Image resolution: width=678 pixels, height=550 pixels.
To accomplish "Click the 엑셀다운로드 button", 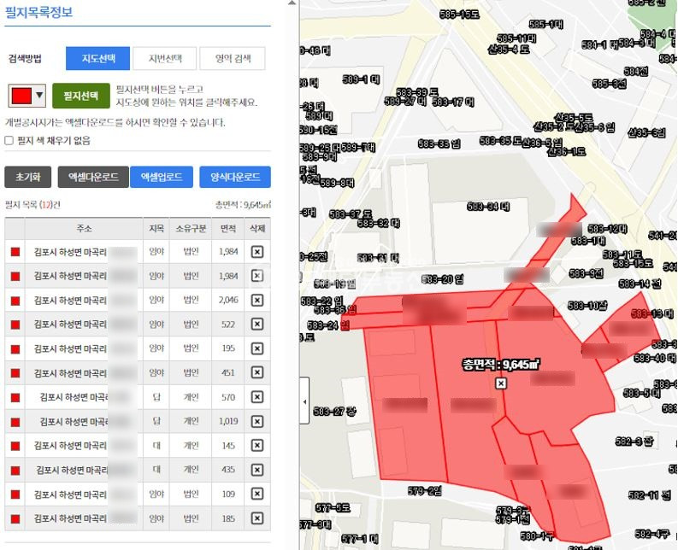I will [x=93, y=177].
